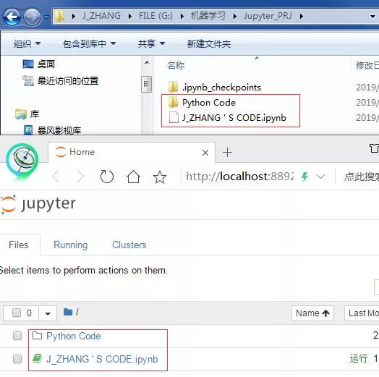Click the green notebook icon in Jupyter
The width and height of the screenshot is (379, 377).
pos(37,358)
